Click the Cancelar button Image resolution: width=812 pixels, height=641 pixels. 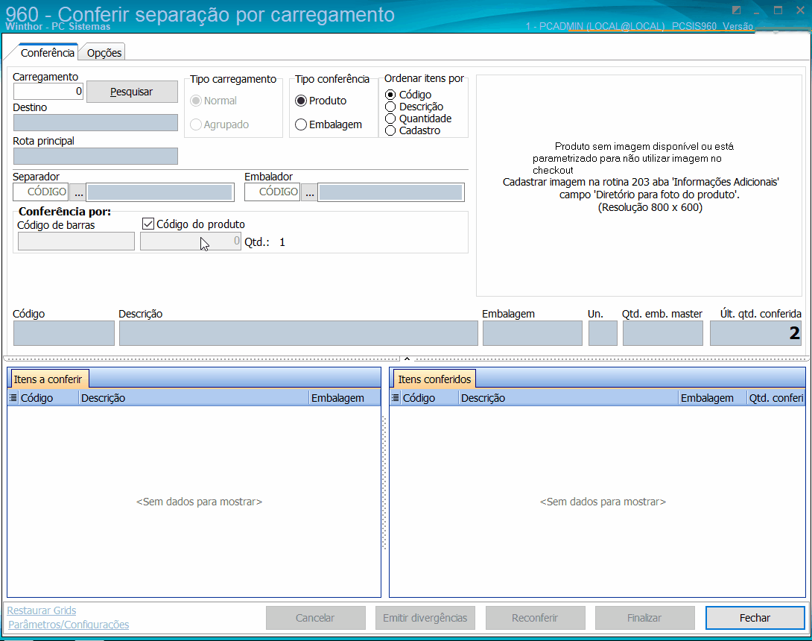(315, 618)
